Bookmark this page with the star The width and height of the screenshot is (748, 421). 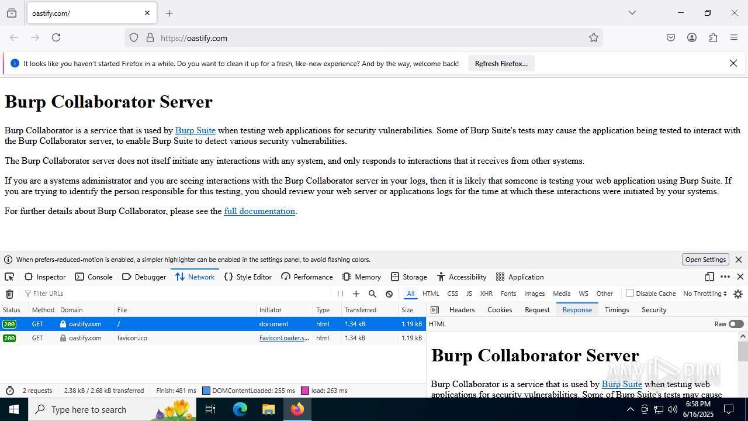tap(594, 37)
